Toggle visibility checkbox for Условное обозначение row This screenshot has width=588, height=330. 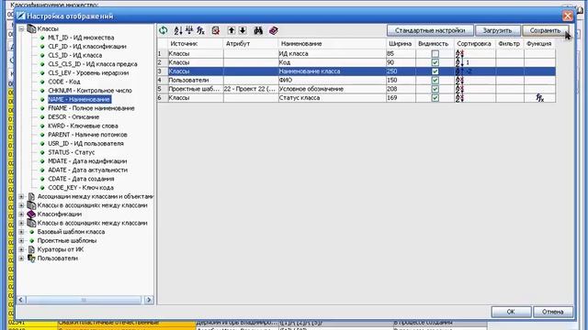435,89
